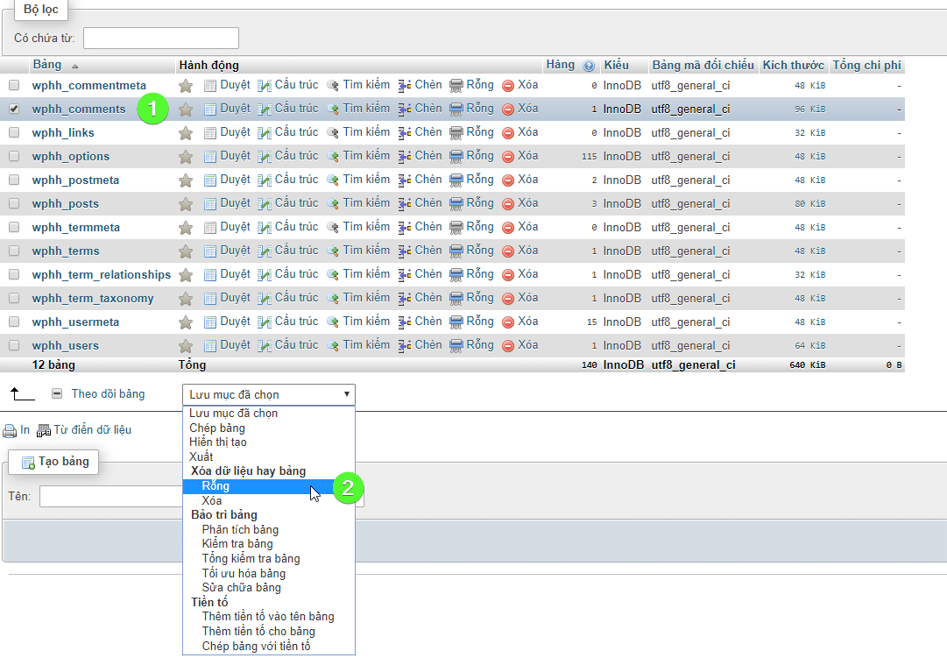Click Tìm kiếm icon for wphh_terms

tap(333, 251)
